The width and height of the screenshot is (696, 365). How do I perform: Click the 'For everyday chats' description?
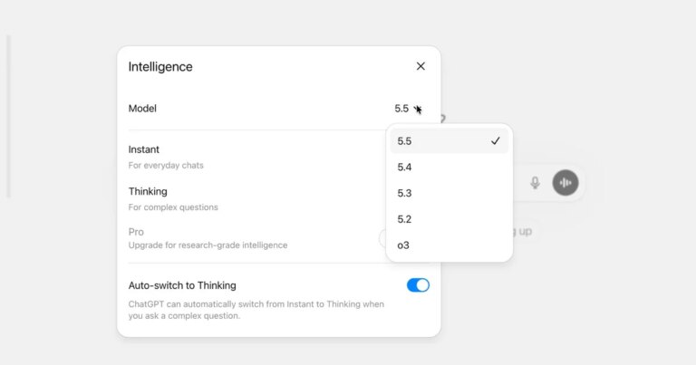pos(166,166)
